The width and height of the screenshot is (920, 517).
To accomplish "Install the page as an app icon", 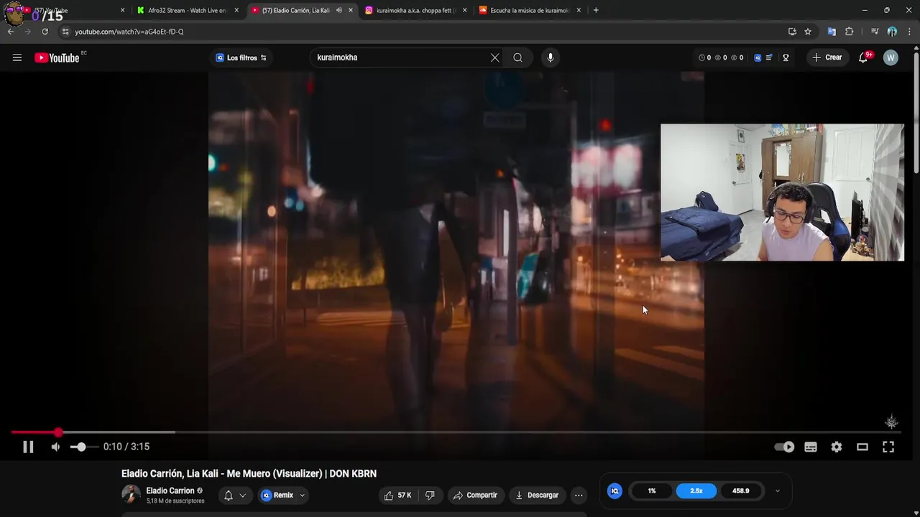I will (792, 32).
